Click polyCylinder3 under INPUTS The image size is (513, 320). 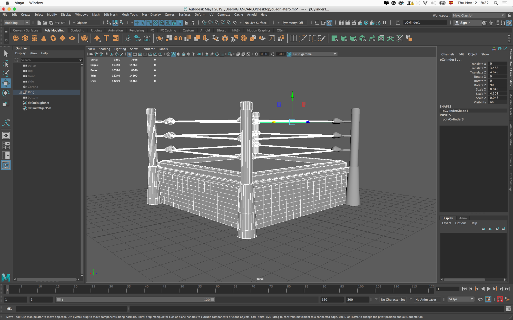[x=453, y=119]
